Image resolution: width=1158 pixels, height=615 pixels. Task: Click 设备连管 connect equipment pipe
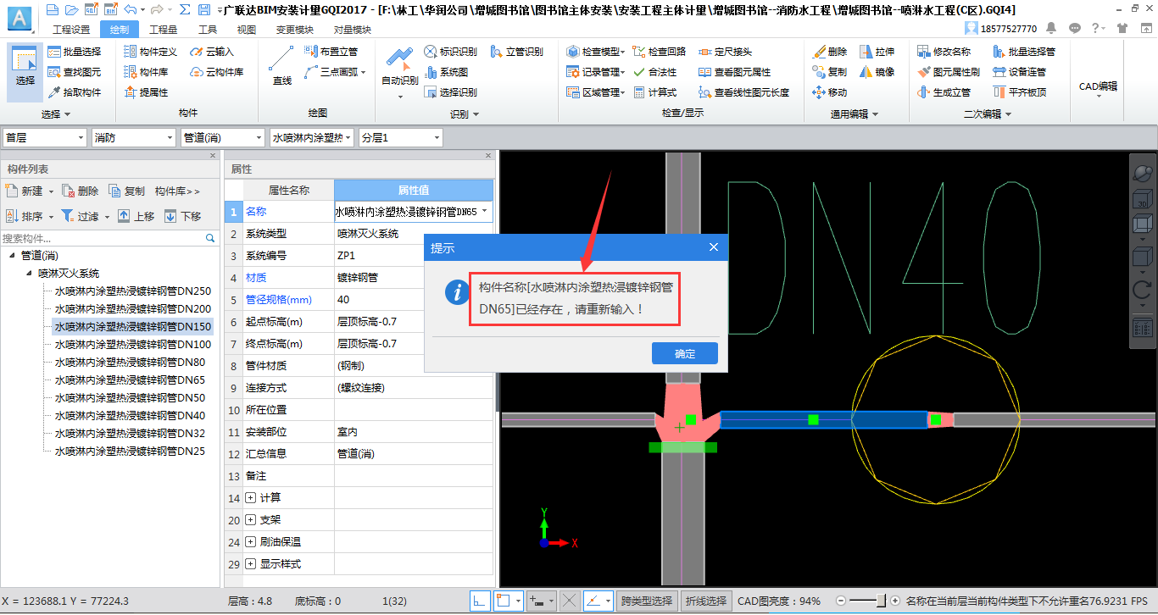tap(1019, 72)
